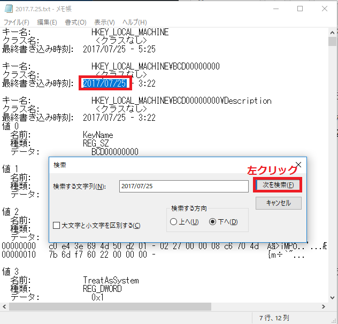Click the horizontal scrollbar thumb

[110, 306]
